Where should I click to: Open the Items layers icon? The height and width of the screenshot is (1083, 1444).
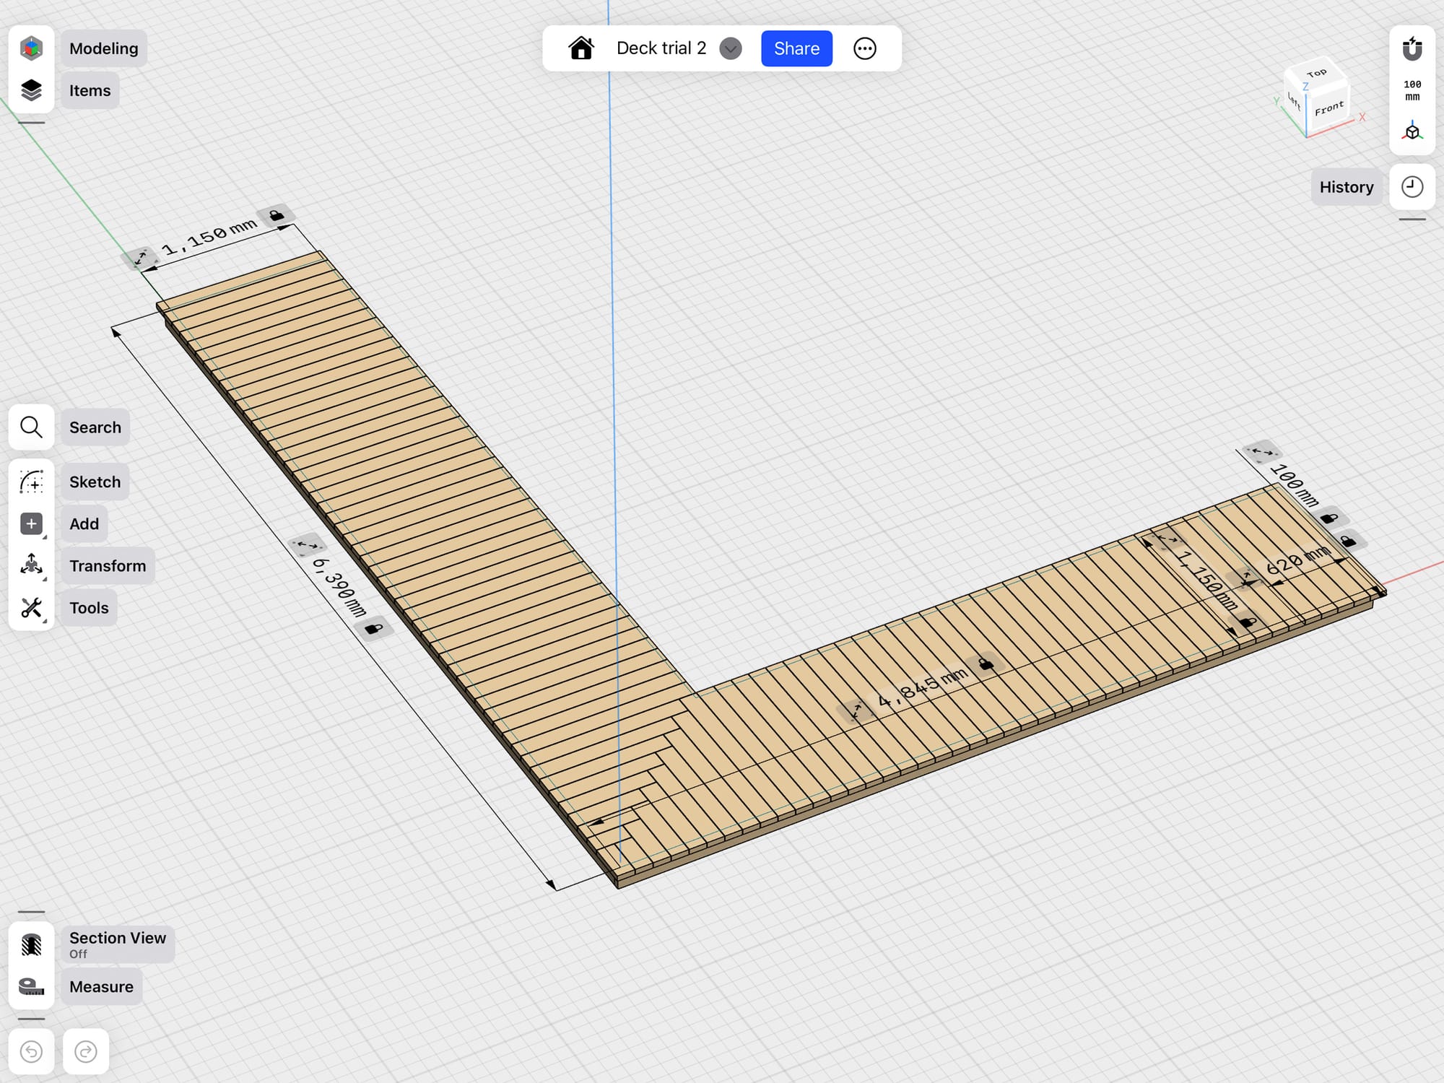pyautogui.click(x=31, y=90)
